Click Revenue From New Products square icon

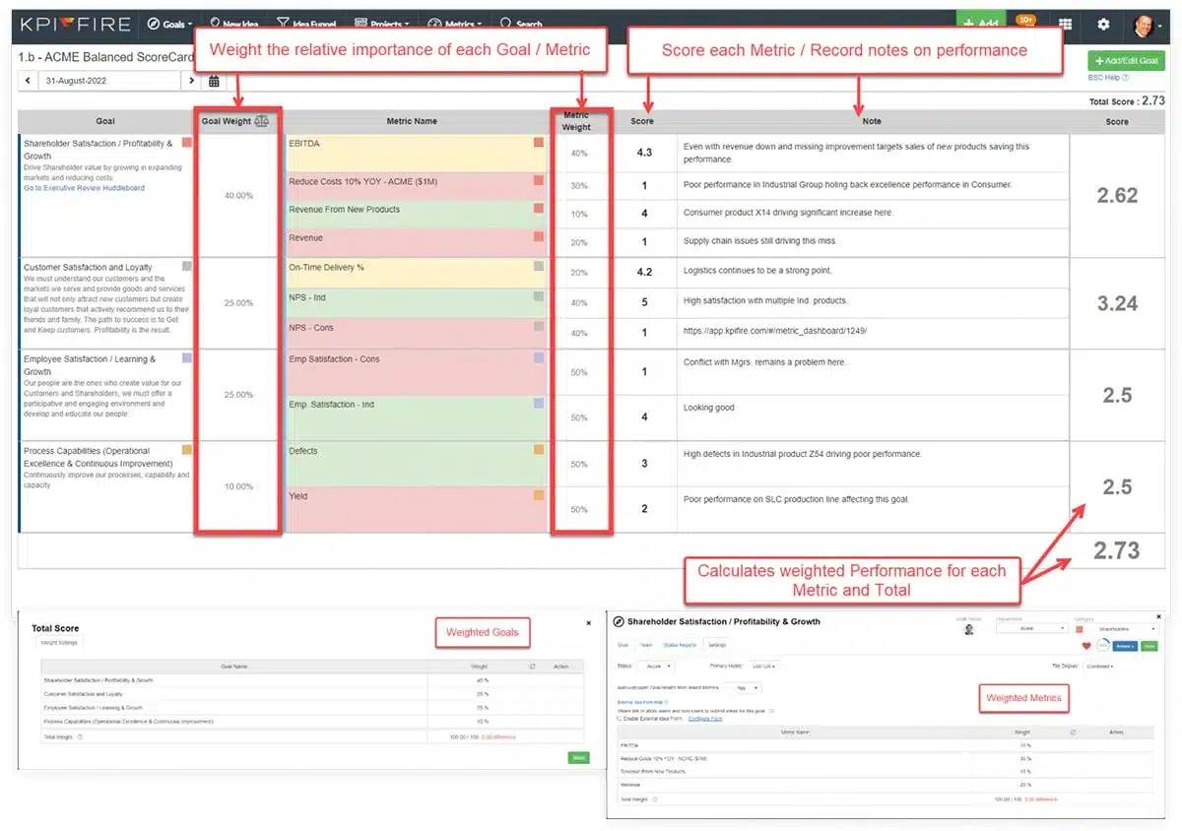539,209
